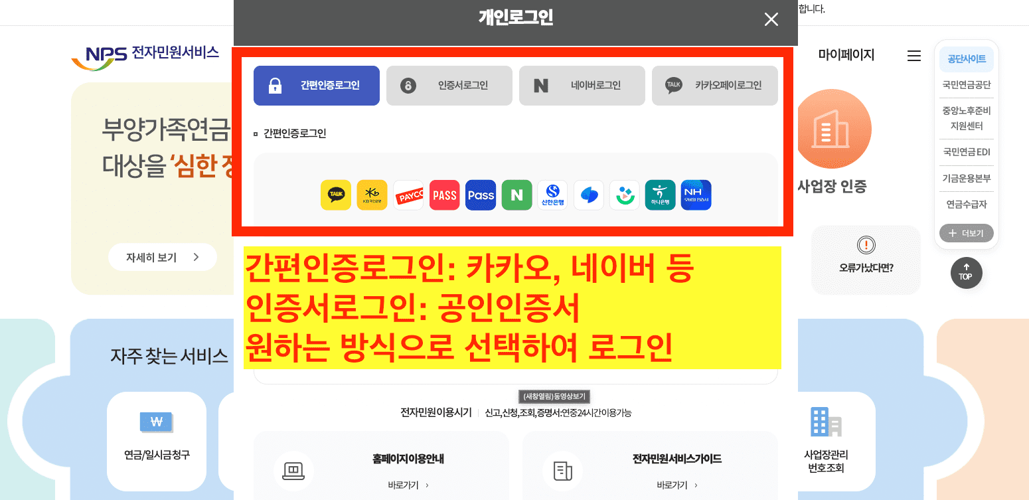Screen dimensions: 1029x500
Task: Choose Toss blue certification icon
Action: [x=589, y=195]
